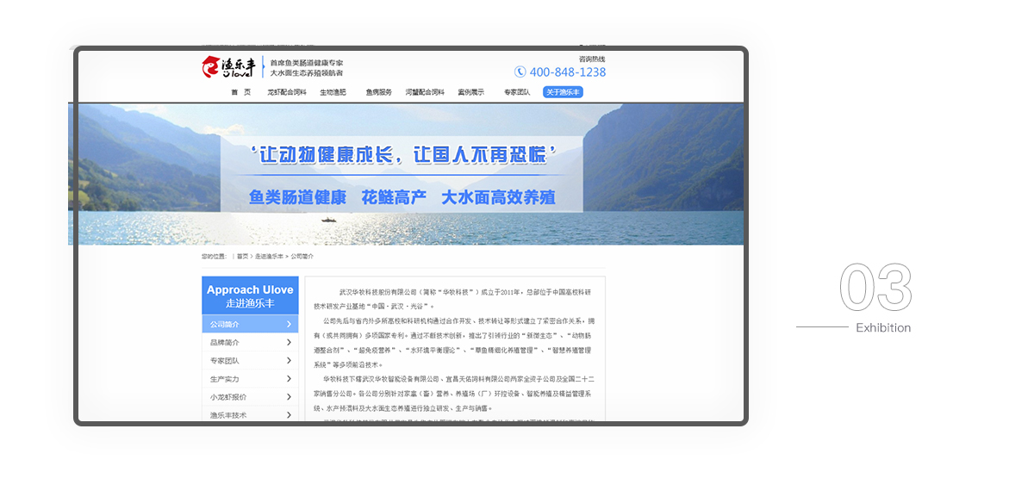Open the 案例展示 navigation item
The height and width of the screenshot is (491, 1034).
click(x=470, y=92)
